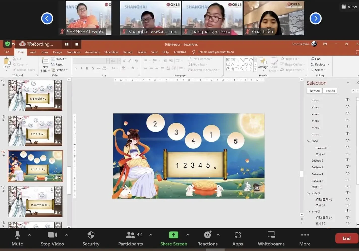Screen dimensions: 359x251
Task: Open Whiteboards from the meeting toolbar
Action: [271, 235]
